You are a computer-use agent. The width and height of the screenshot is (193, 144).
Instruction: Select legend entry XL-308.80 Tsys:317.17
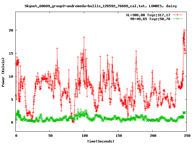point(148,15)
